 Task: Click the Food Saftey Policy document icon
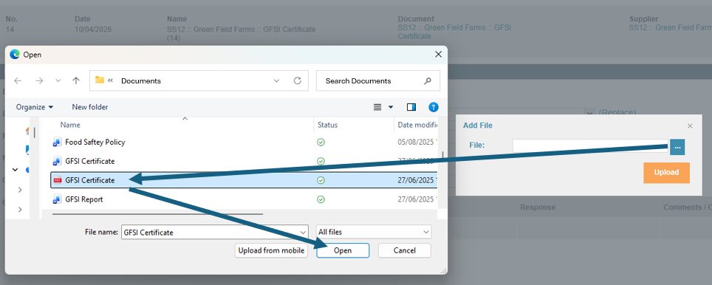pyautogui.click(x=57, y=142)
